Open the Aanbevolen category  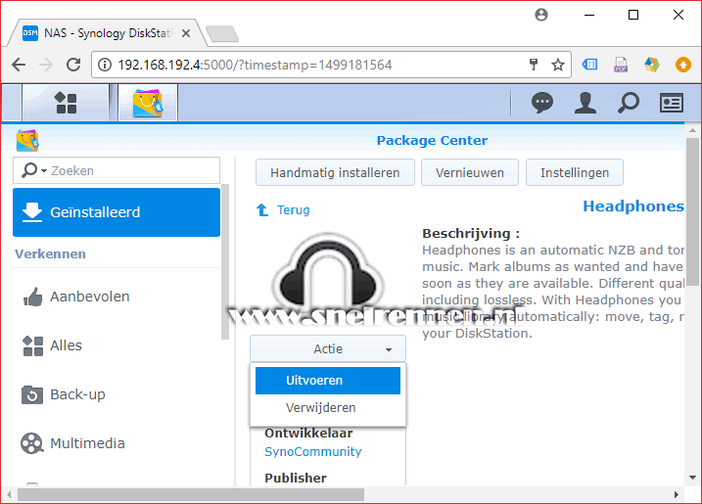(x=117, y=297)
